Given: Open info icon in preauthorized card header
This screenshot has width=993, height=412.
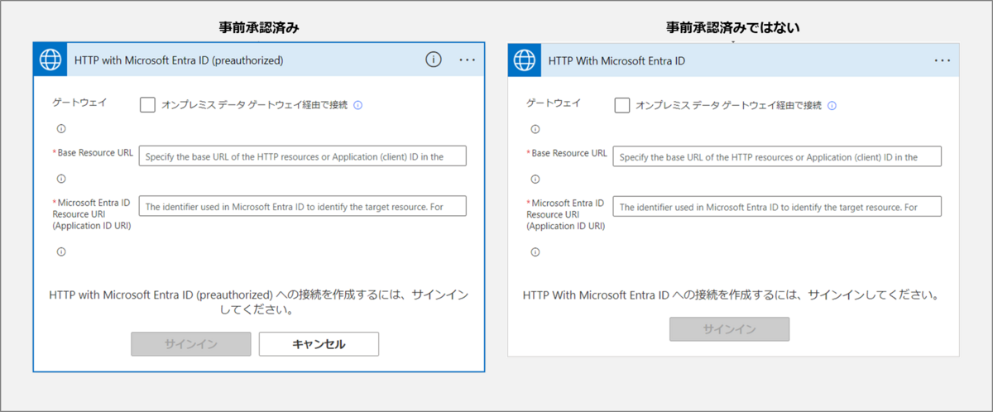Looking at the screenshot, I should tap(434, 60).
